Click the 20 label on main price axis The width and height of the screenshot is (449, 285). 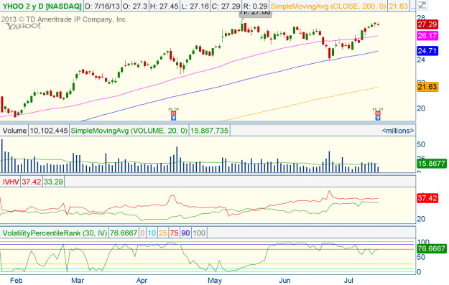(x=421, y=108)
